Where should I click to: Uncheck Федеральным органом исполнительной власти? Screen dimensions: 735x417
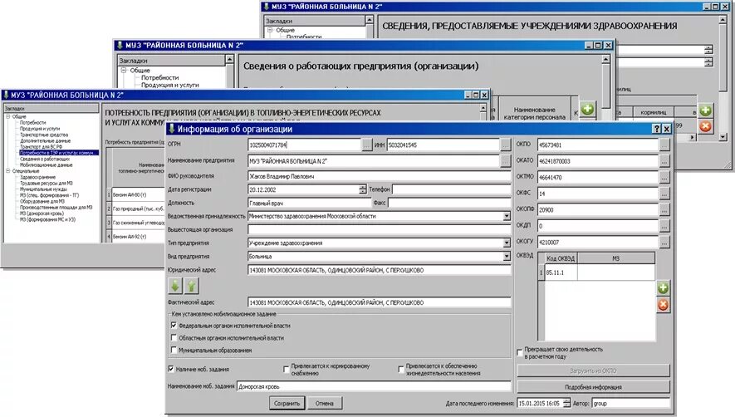click(x=174, y=325)
